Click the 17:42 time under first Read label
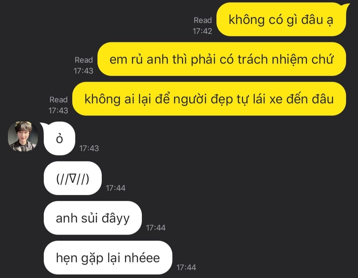358x278 pixels. click(202, 31)
